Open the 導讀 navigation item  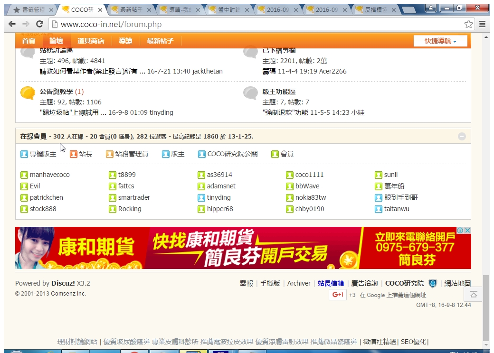125,41
